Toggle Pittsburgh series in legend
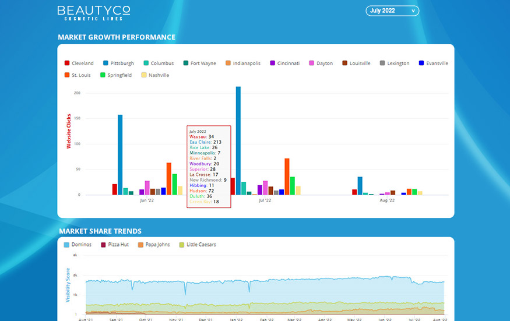Viewport: 510px width, 321px height. click(x=119, y=64)
